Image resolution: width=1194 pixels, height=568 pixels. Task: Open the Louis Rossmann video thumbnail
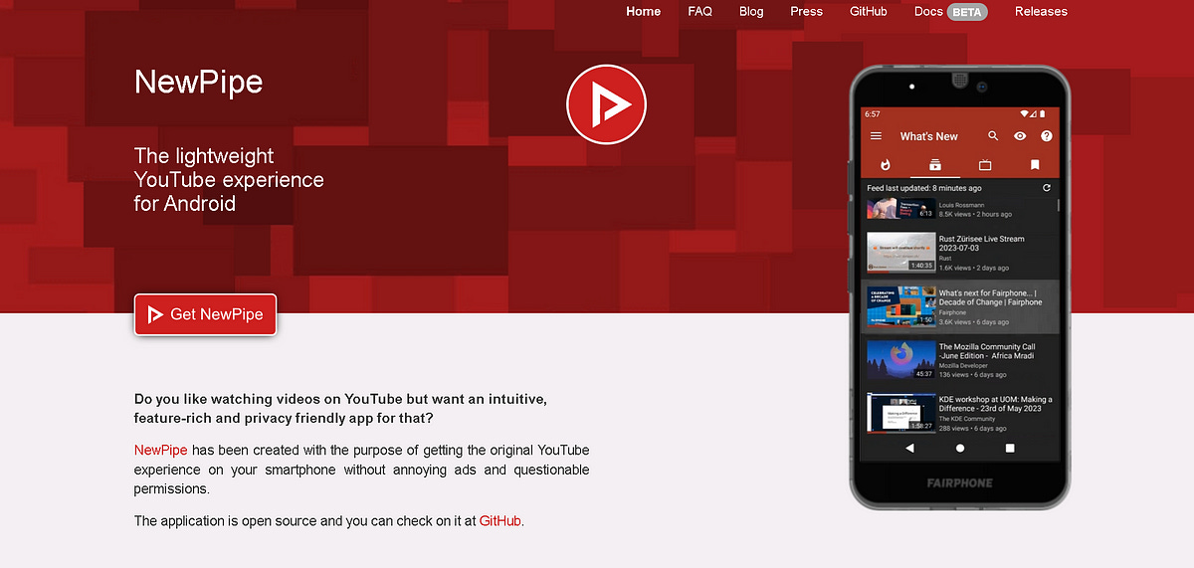[900, 208]
